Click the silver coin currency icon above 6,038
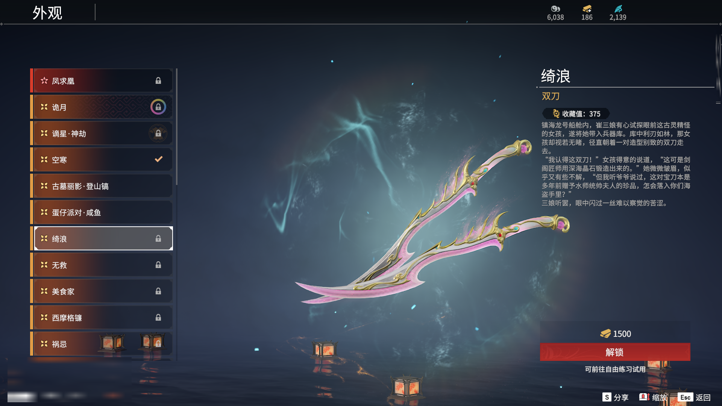 tap(555, 9)
